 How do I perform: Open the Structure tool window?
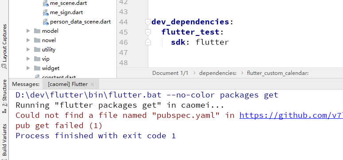[x=4, y=96]
